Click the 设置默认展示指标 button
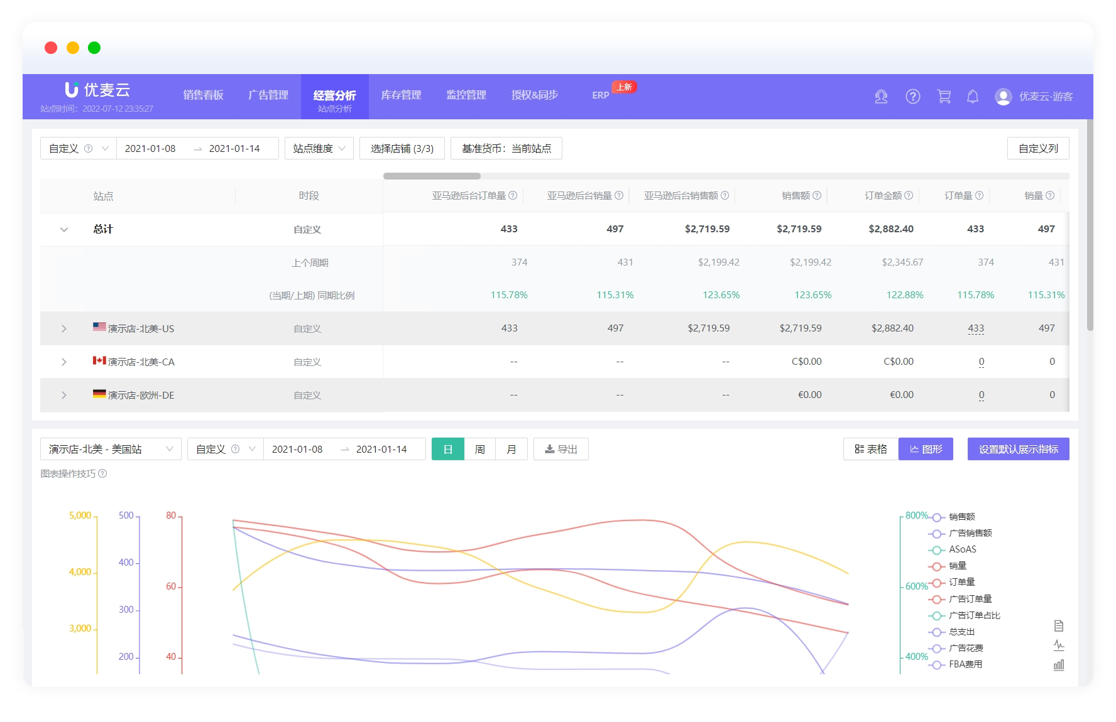Screen dimensions: 1116x722 pyautogui.click(x=1018, y=450)
